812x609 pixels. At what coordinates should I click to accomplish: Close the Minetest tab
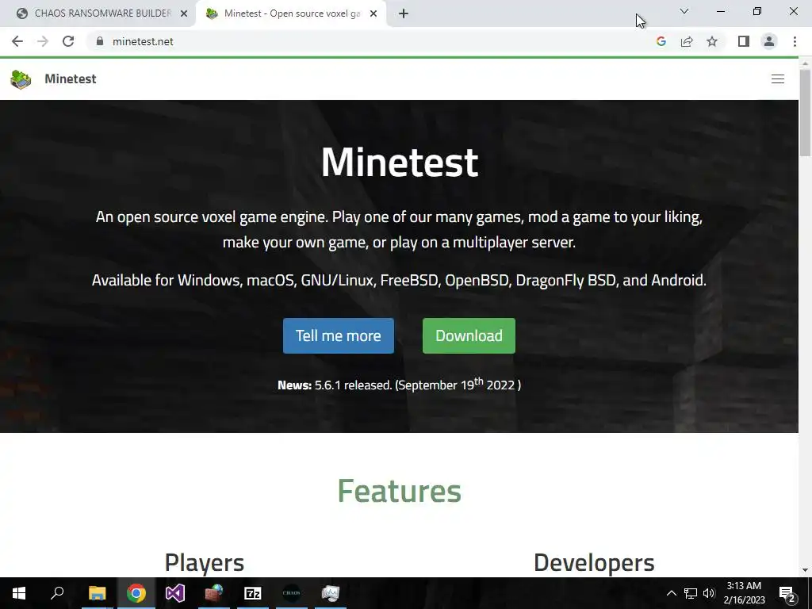click(373, 14)
